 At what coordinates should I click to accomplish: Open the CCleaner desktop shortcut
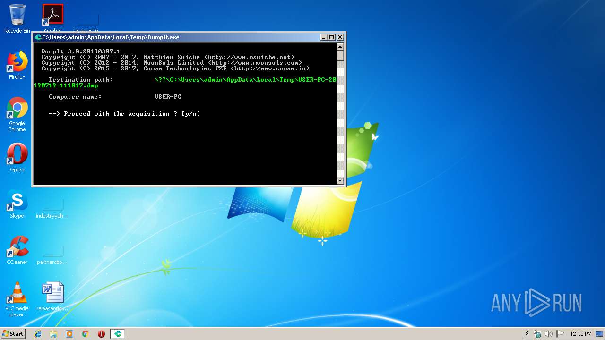pos(17,250)
